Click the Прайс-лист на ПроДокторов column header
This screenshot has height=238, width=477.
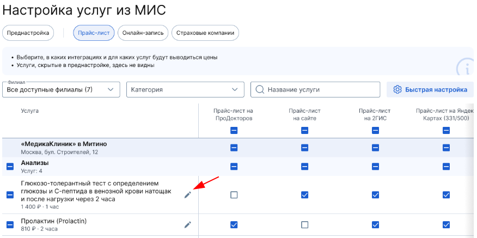(x=234, y=115)
